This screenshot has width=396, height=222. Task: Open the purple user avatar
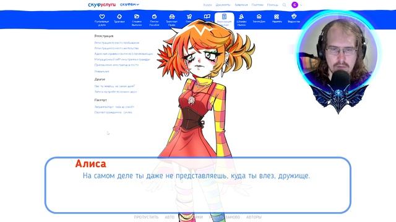pos(295,5)
